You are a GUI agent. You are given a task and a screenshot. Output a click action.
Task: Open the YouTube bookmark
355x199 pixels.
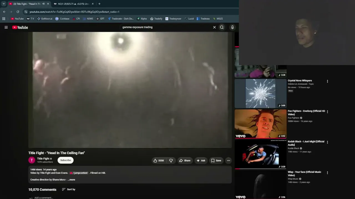[x=17, y=19]
